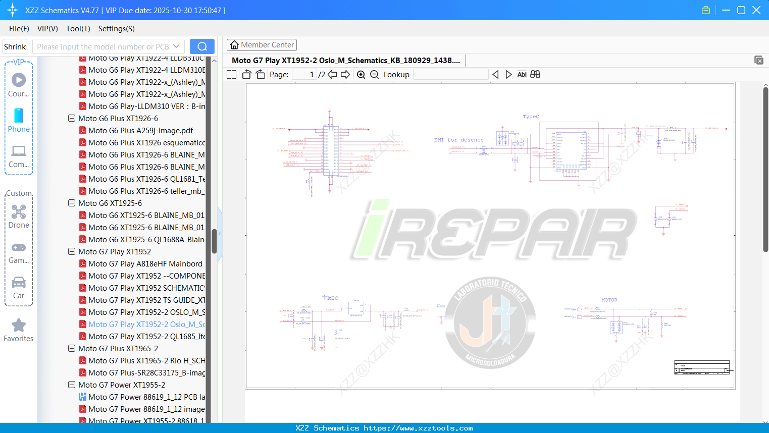Image resolution: width=769 pixels, height=433 pixels.
Task: Select highlighted Moto G7 Play XT1952-2 Oslo_M_Sc file
Action: tap(147, 324)
